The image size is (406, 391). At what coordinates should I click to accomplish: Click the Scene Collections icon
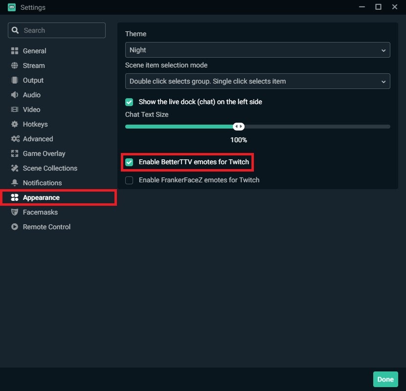point(15,168)
